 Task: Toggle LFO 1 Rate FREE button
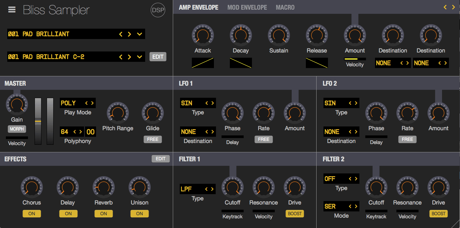coord(264,139)
